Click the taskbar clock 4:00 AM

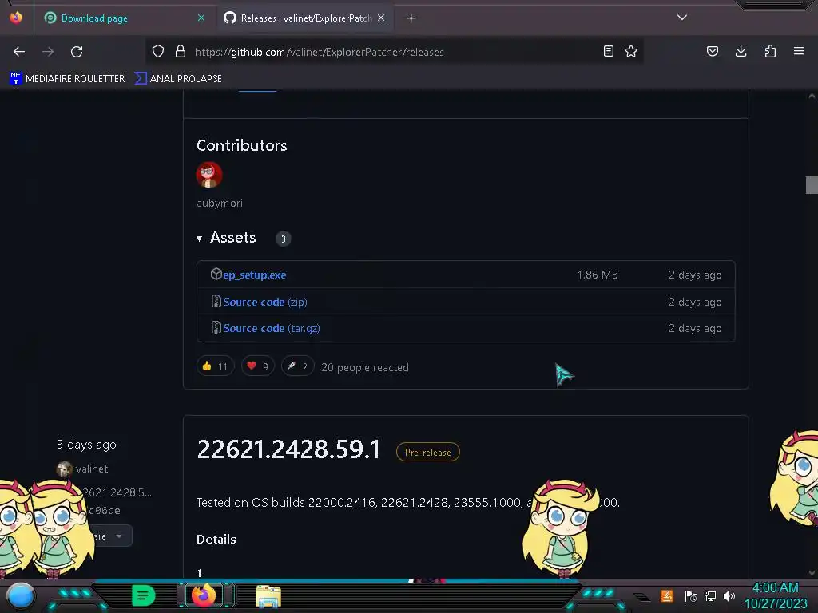point(776,587)
